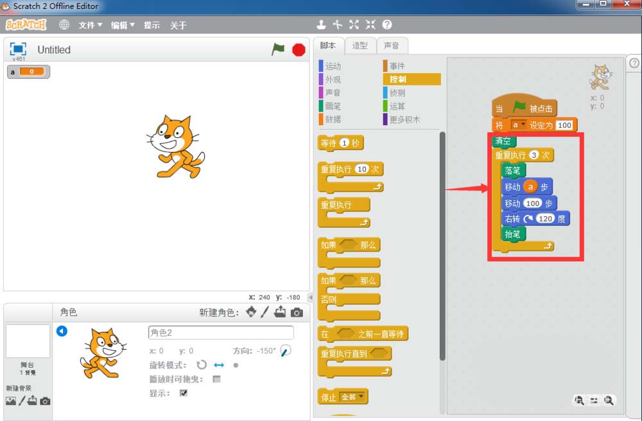Select the 侦测 sensing block category
This screenshot has width=642, height=421.
click(397, 93)
